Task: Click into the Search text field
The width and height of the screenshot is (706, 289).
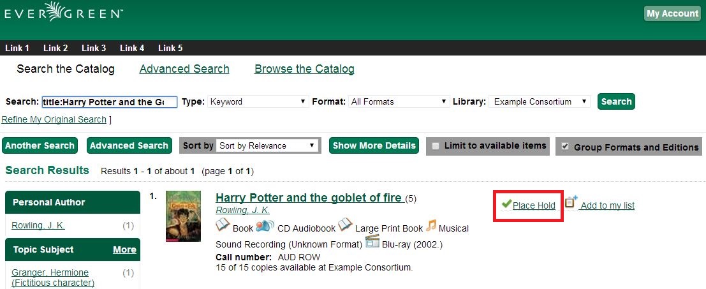Action: point(110,101)
